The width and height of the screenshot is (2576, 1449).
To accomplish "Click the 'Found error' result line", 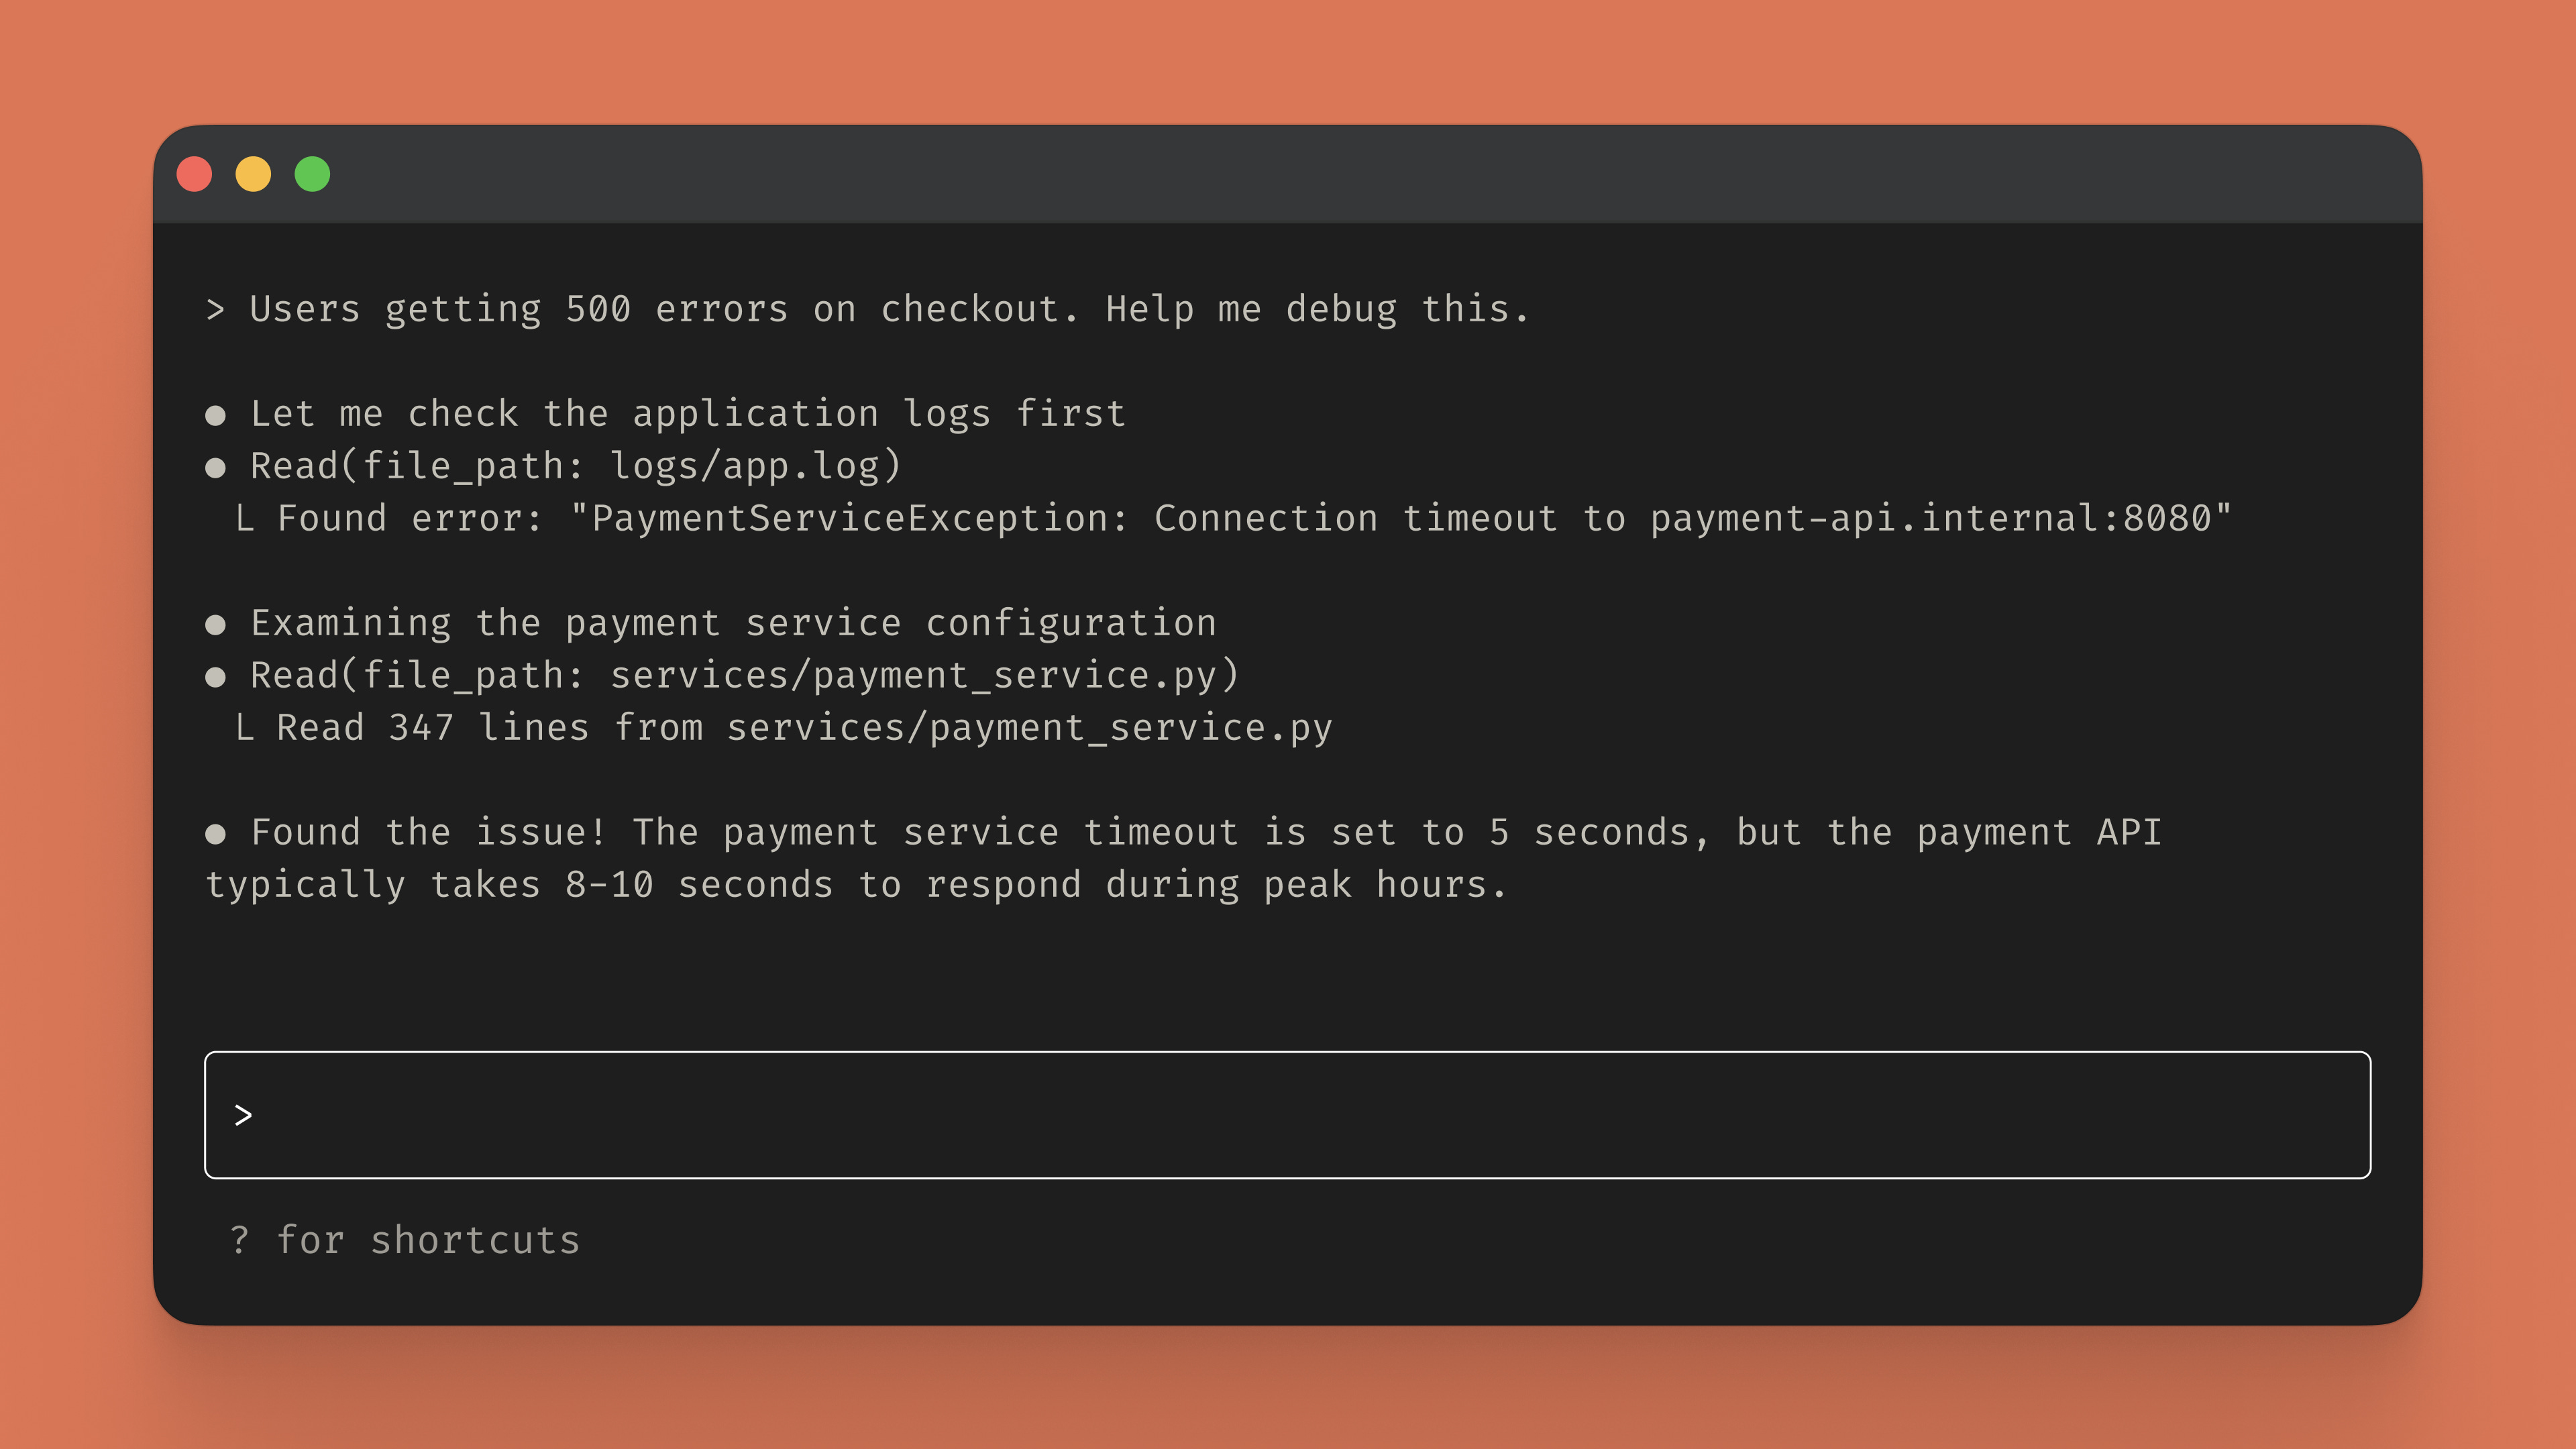I will [x=1233, y=519].
